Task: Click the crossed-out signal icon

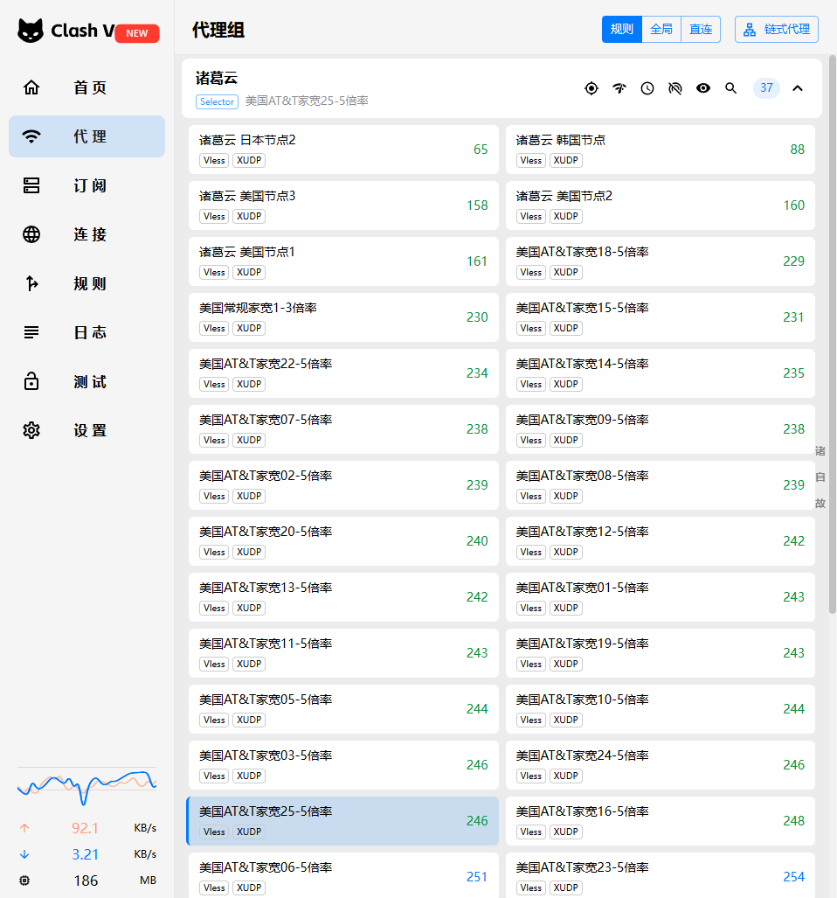Action: click(675, 88)
